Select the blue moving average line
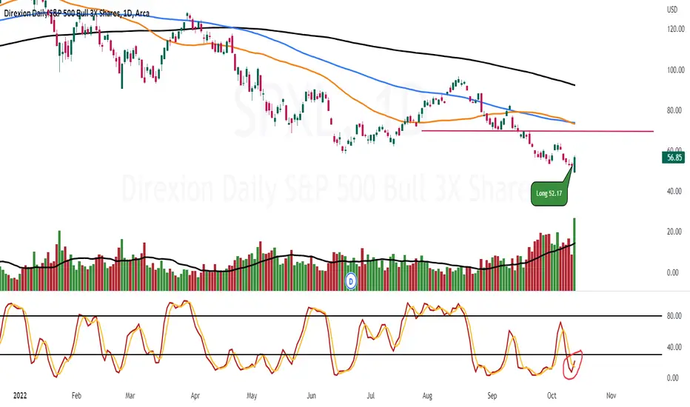Image resolution: width=690 pixels, height=407 pixels. click(308, 56)
